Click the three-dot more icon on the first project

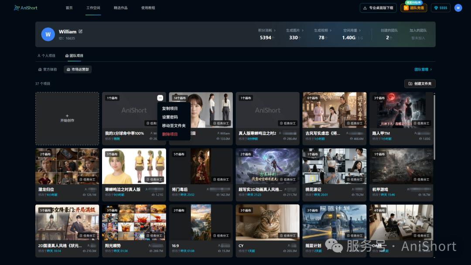click(160, 98)
